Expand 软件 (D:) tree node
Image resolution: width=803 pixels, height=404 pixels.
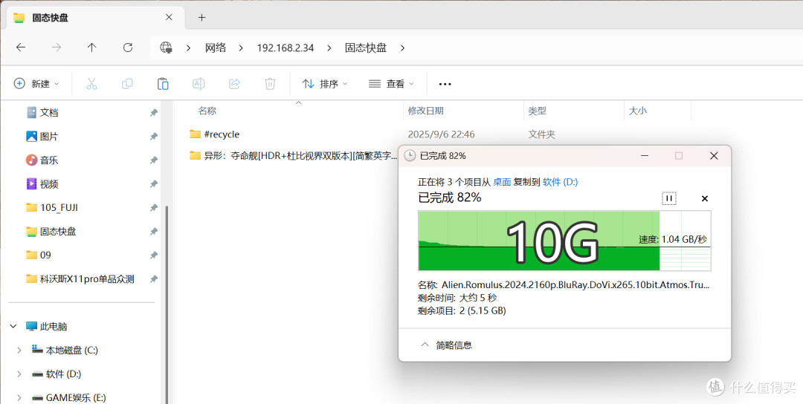tap(19, 374)
